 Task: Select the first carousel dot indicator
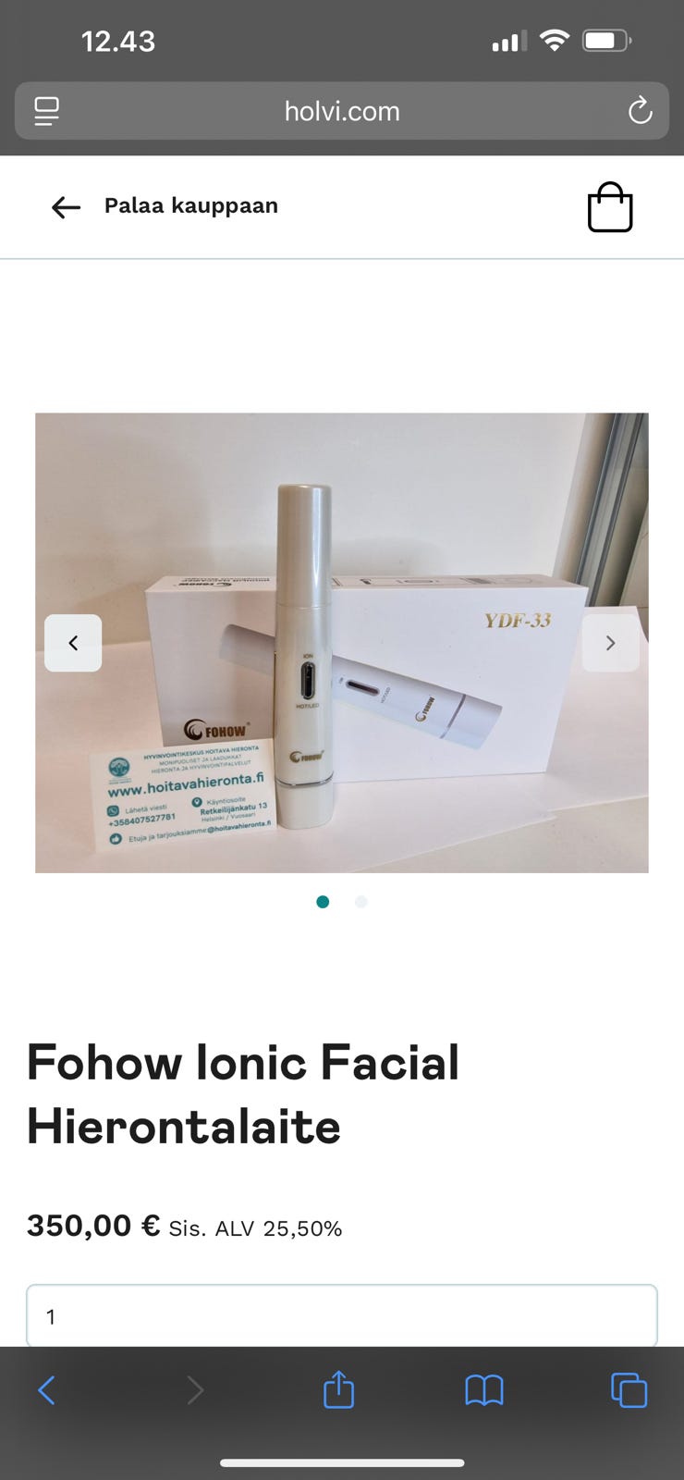323,902
